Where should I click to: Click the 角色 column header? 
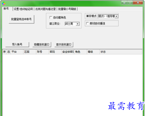pyautogui.click(x=80, y=52)
